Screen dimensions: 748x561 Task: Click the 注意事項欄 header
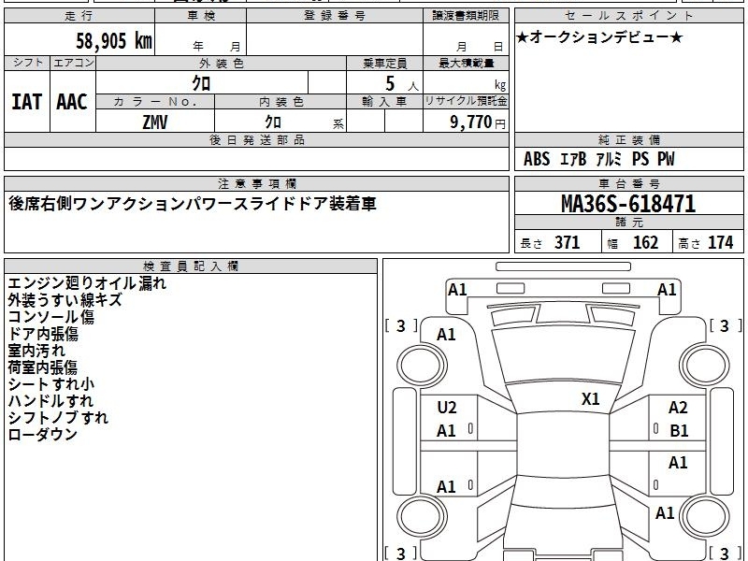click(256, 183)
